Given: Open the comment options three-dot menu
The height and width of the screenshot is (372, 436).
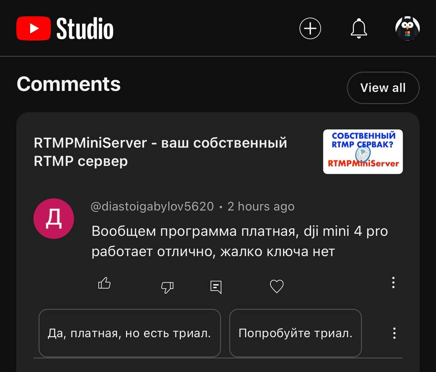Looking at the screenshot, I should [393, 283].
